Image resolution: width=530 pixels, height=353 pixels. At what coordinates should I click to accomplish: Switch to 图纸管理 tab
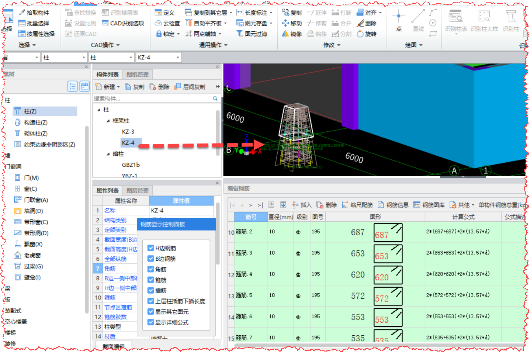click(x=138, y=75)
